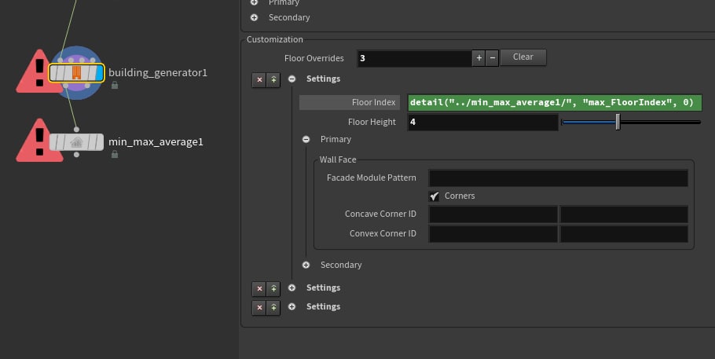
Task: Collapse the Primary section under Floor Height
Action: (x=306, y=140)
